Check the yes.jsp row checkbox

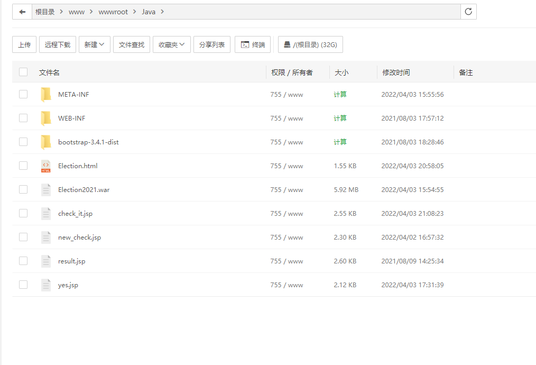pos(23,284)
